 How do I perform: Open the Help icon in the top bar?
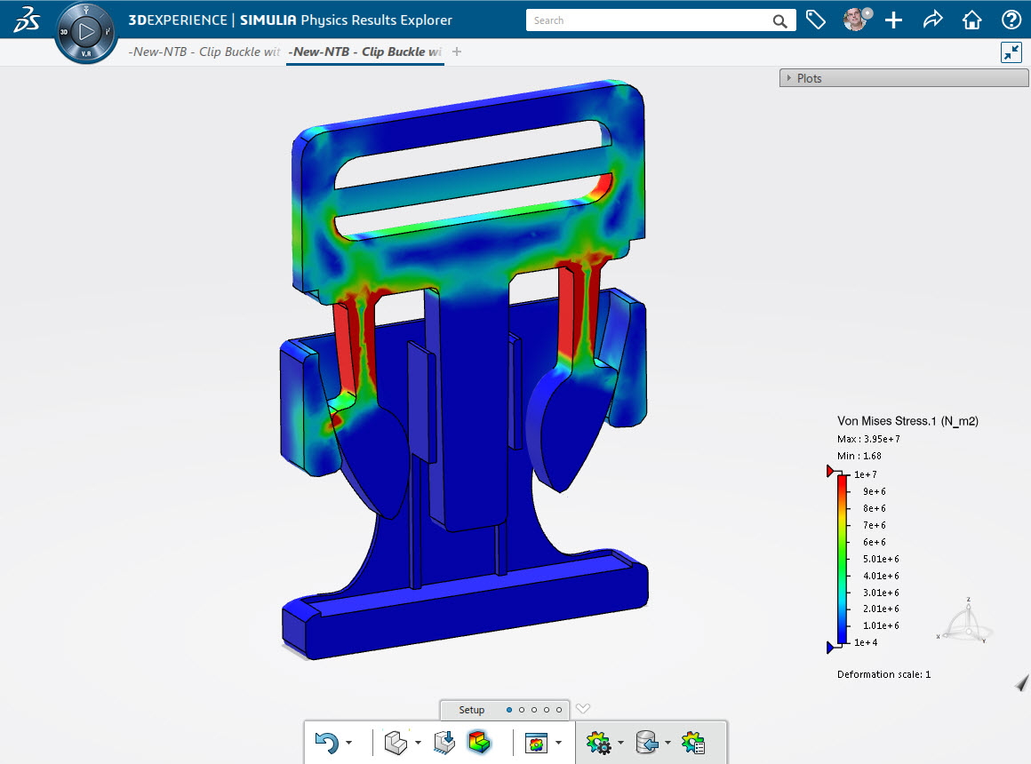pos(1011,20)
